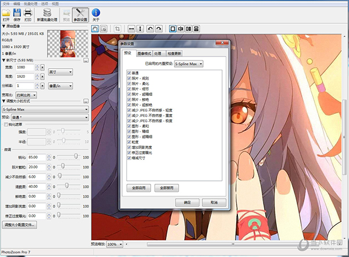Flip the image horizontally
This screenshot has width=349, height=257.
(x=131, y=28)
